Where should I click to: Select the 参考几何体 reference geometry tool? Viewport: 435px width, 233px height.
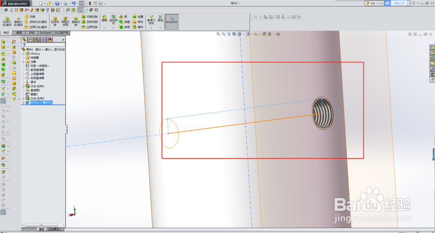tap(151, 20)
